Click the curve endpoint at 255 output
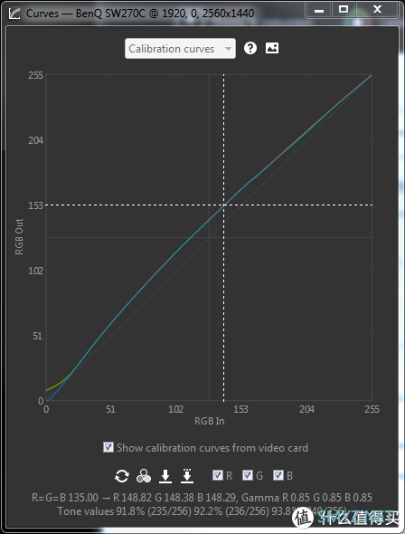The width and height of the screenshot is (405, 534). 372,75
